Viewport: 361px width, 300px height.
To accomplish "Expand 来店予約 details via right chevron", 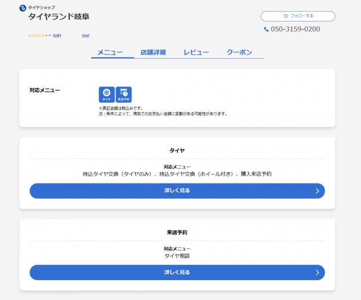I will click(318, 272).
